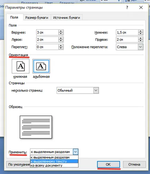Viewport: 150px width, 174px height.
Task: Increase the Верхнее margin with up arrow
Action: coord(61,31)
